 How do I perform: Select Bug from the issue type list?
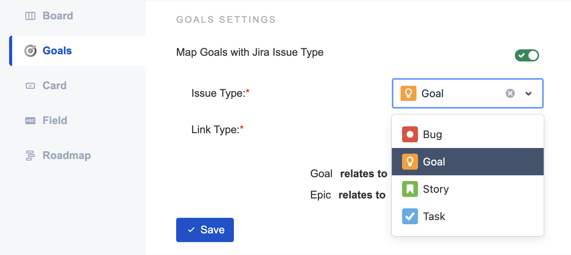[433, 134]
